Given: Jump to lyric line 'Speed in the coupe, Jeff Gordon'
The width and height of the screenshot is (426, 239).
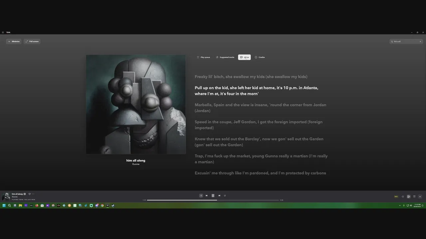Looking at the screenshot, I should pos(259,125).
